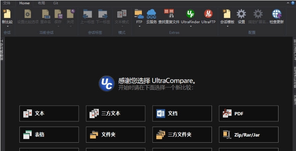Image resolution: width=296 pixels, height=151 pixels.
Task: Start a 表格 table comparison
Action: click(49, 135)
